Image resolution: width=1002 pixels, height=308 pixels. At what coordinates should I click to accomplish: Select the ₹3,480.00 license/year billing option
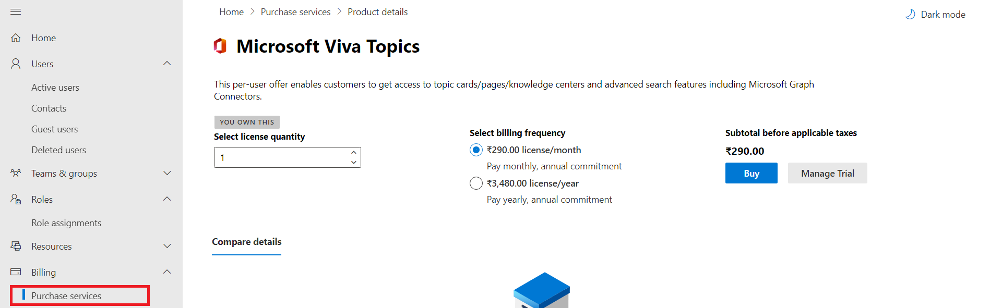click(476, 183)
